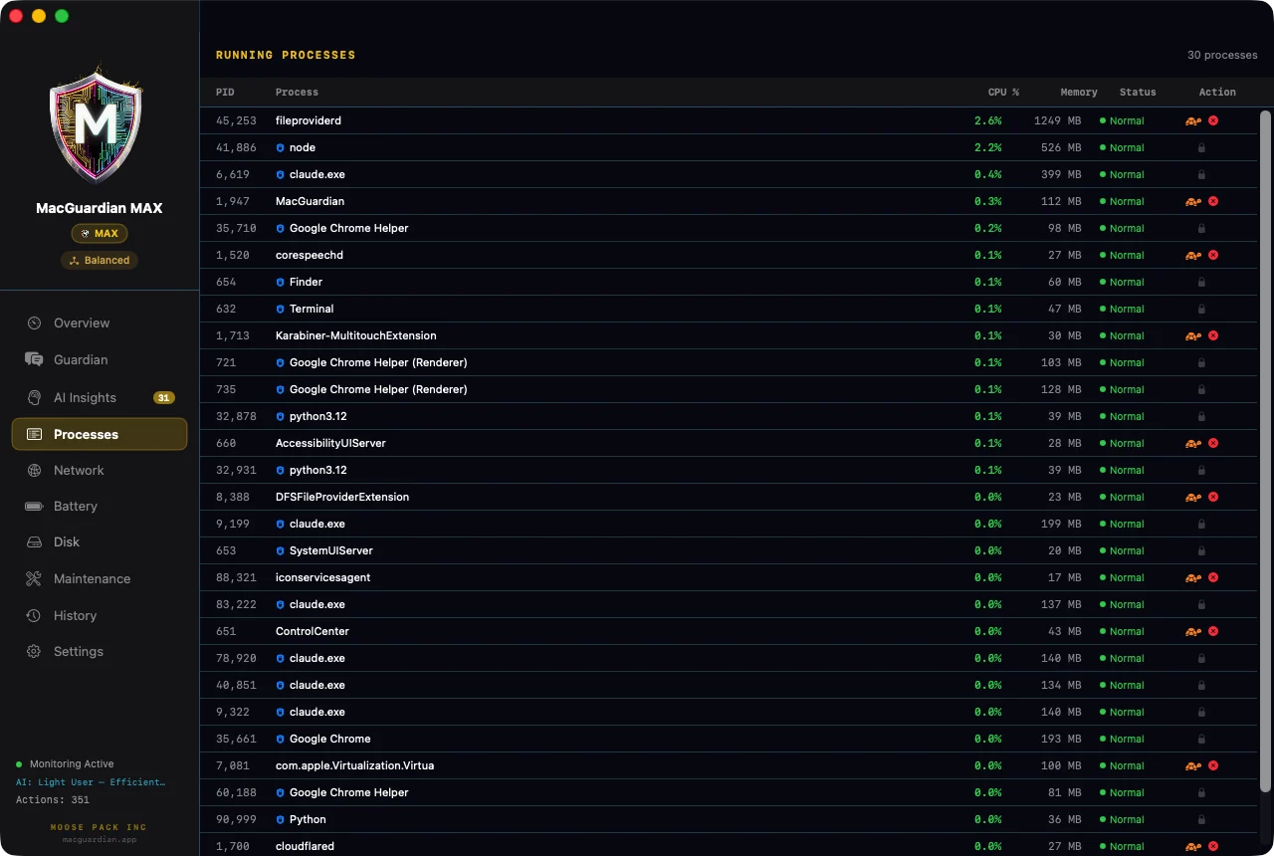Click turtle icon on Karabiner-MultitouchExtension row
This screenshot has height=856, width=1274.
[1192, 335]
